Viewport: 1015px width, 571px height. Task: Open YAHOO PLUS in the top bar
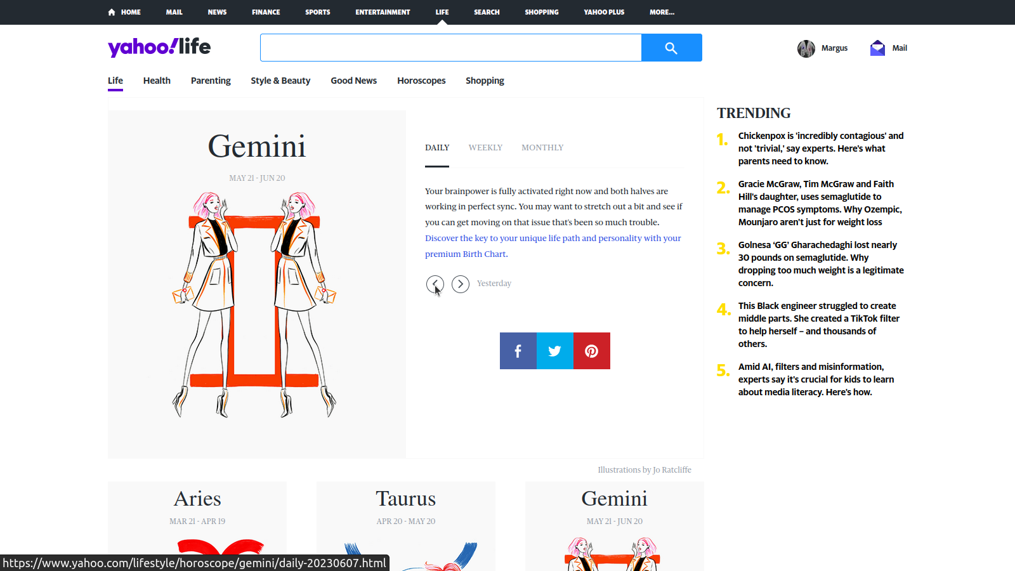604,12
